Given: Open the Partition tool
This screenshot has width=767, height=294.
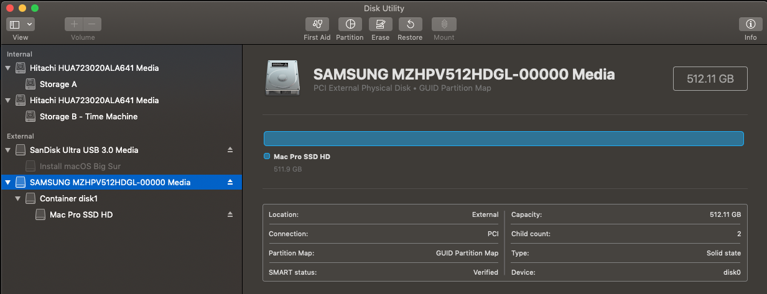Looking at the screenshot, I should coord(350,24).
